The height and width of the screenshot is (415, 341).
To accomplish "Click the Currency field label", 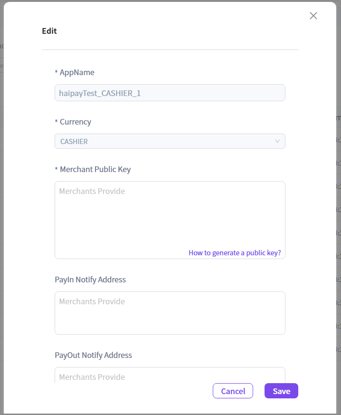I will coord(76,122).
